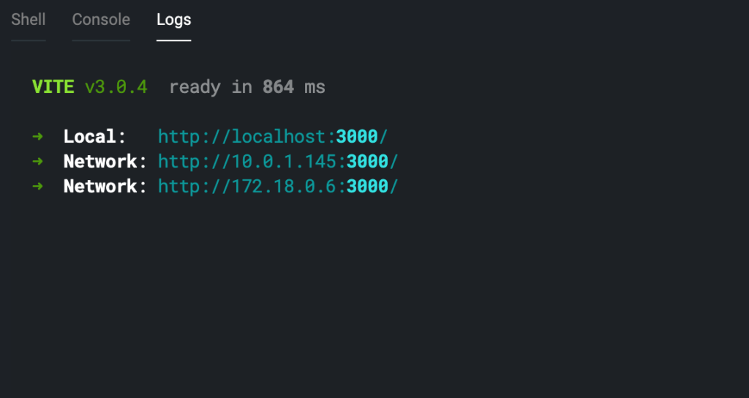
Task: Click the bold 864 startup time
Action: pyautogui.click(x=278, y=87)
